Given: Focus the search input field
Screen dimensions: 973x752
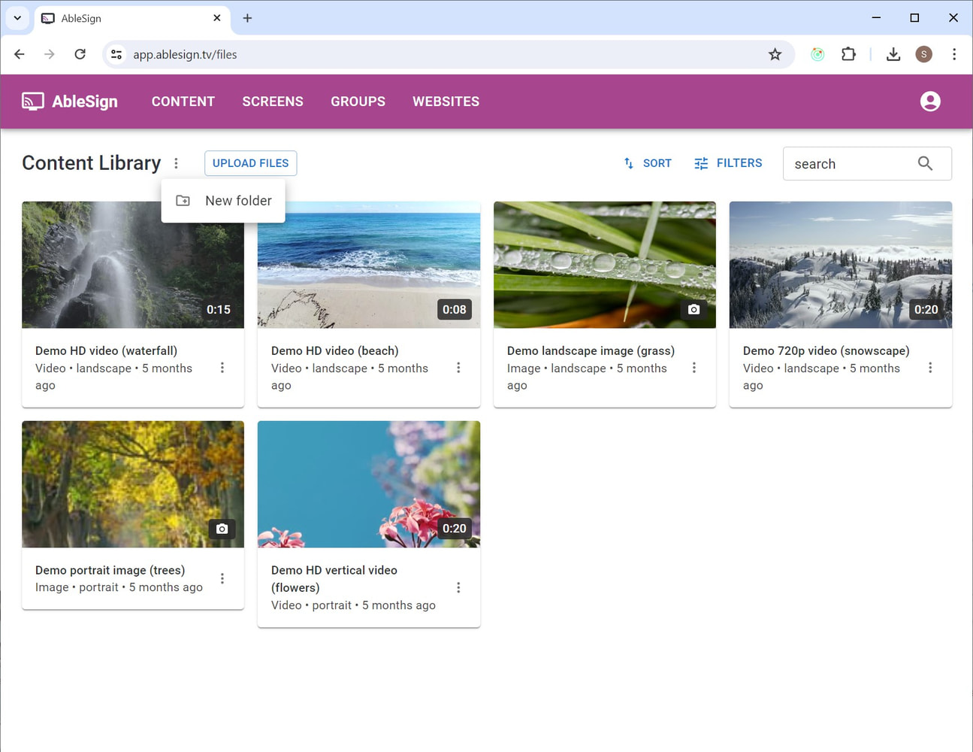Looking at the screenshot, I should pos(849,164).
